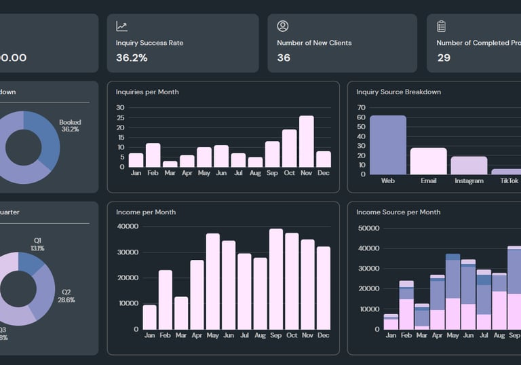Click the February bar in Inquiries per Month
The image size is (521, 365).
(153, 155)
